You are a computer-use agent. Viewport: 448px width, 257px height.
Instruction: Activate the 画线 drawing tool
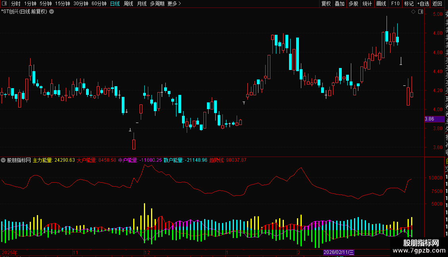(381, 4)
